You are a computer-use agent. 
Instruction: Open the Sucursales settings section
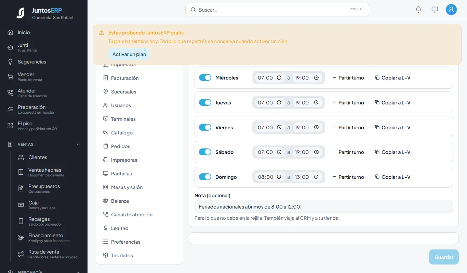click(x=139, y=92)
